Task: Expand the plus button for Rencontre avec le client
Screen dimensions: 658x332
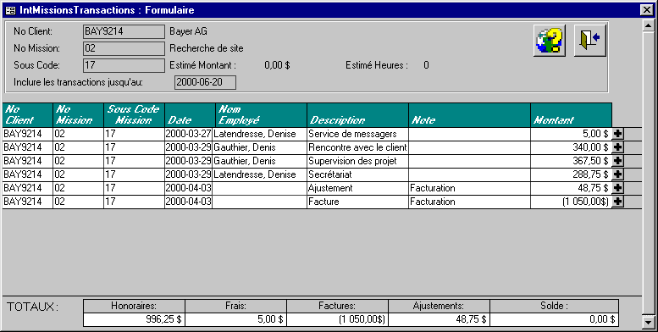Action: click(617, 147)
